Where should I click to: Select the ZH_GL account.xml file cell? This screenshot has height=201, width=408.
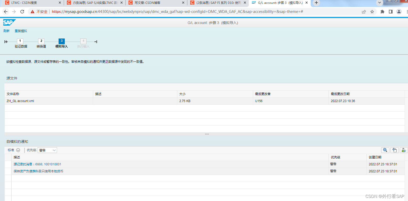(x=49, y=101)
